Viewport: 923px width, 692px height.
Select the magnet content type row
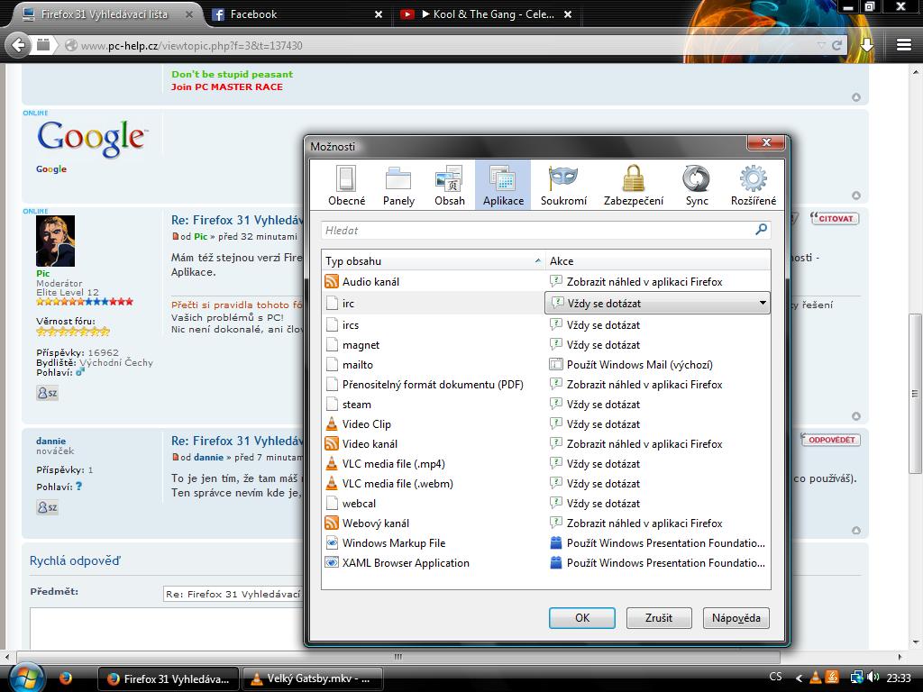545,345
